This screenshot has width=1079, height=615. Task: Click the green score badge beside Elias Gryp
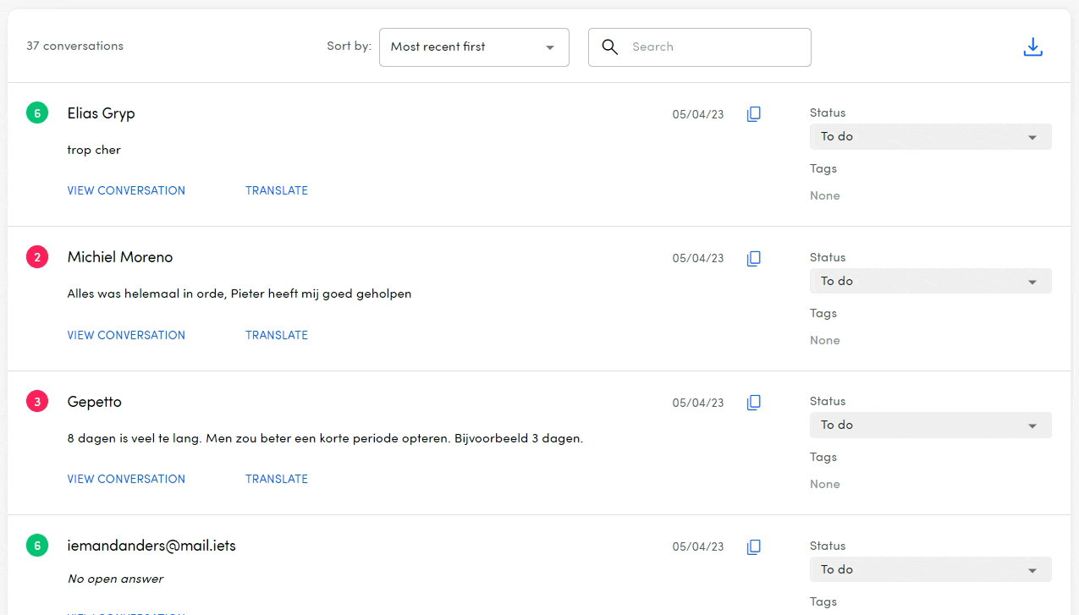pos(37,113)
